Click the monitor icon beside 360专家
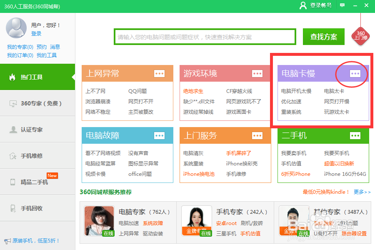The width and height of the screenshot is (375, 250). (13, 103)
